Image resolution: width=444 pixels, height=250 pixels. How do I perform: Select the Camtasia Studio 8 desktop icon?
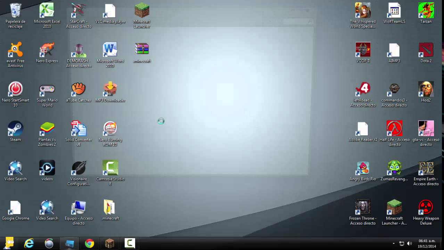point(110,168)
